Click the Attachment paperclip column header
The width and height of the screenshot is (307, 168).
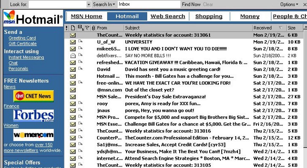point(93,28)
